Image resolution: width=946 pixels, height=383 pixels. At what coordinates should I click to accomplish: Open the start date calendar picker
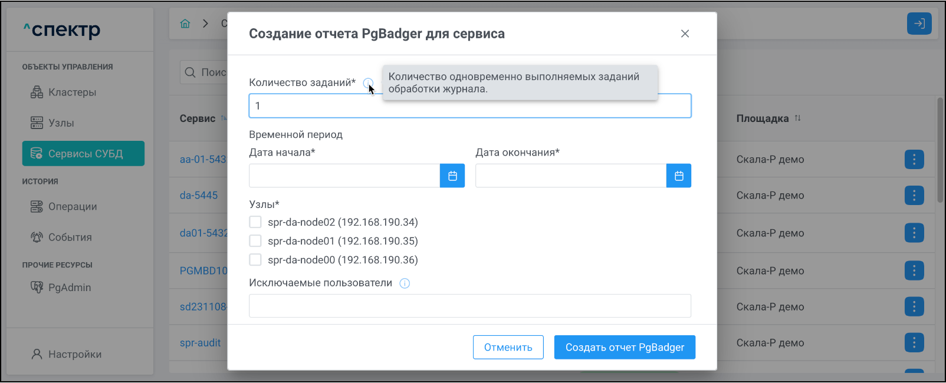(x=452, y=176)
